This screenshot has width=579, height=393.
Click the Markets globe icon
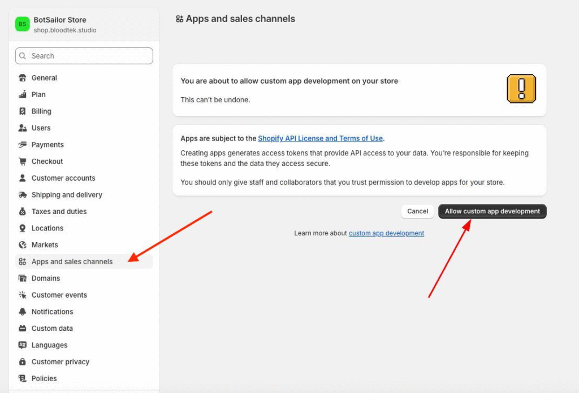click(23, 245)
